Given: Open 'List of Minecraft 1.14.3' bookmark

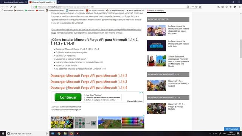Looking at the screenshot, I should [x=116, y=11].
